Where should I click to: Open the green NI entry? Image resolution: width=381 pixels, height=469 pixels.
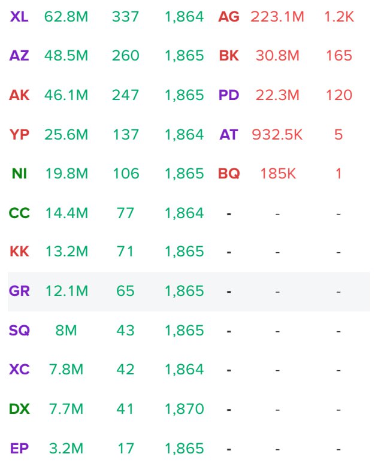[x=19, y=174]
